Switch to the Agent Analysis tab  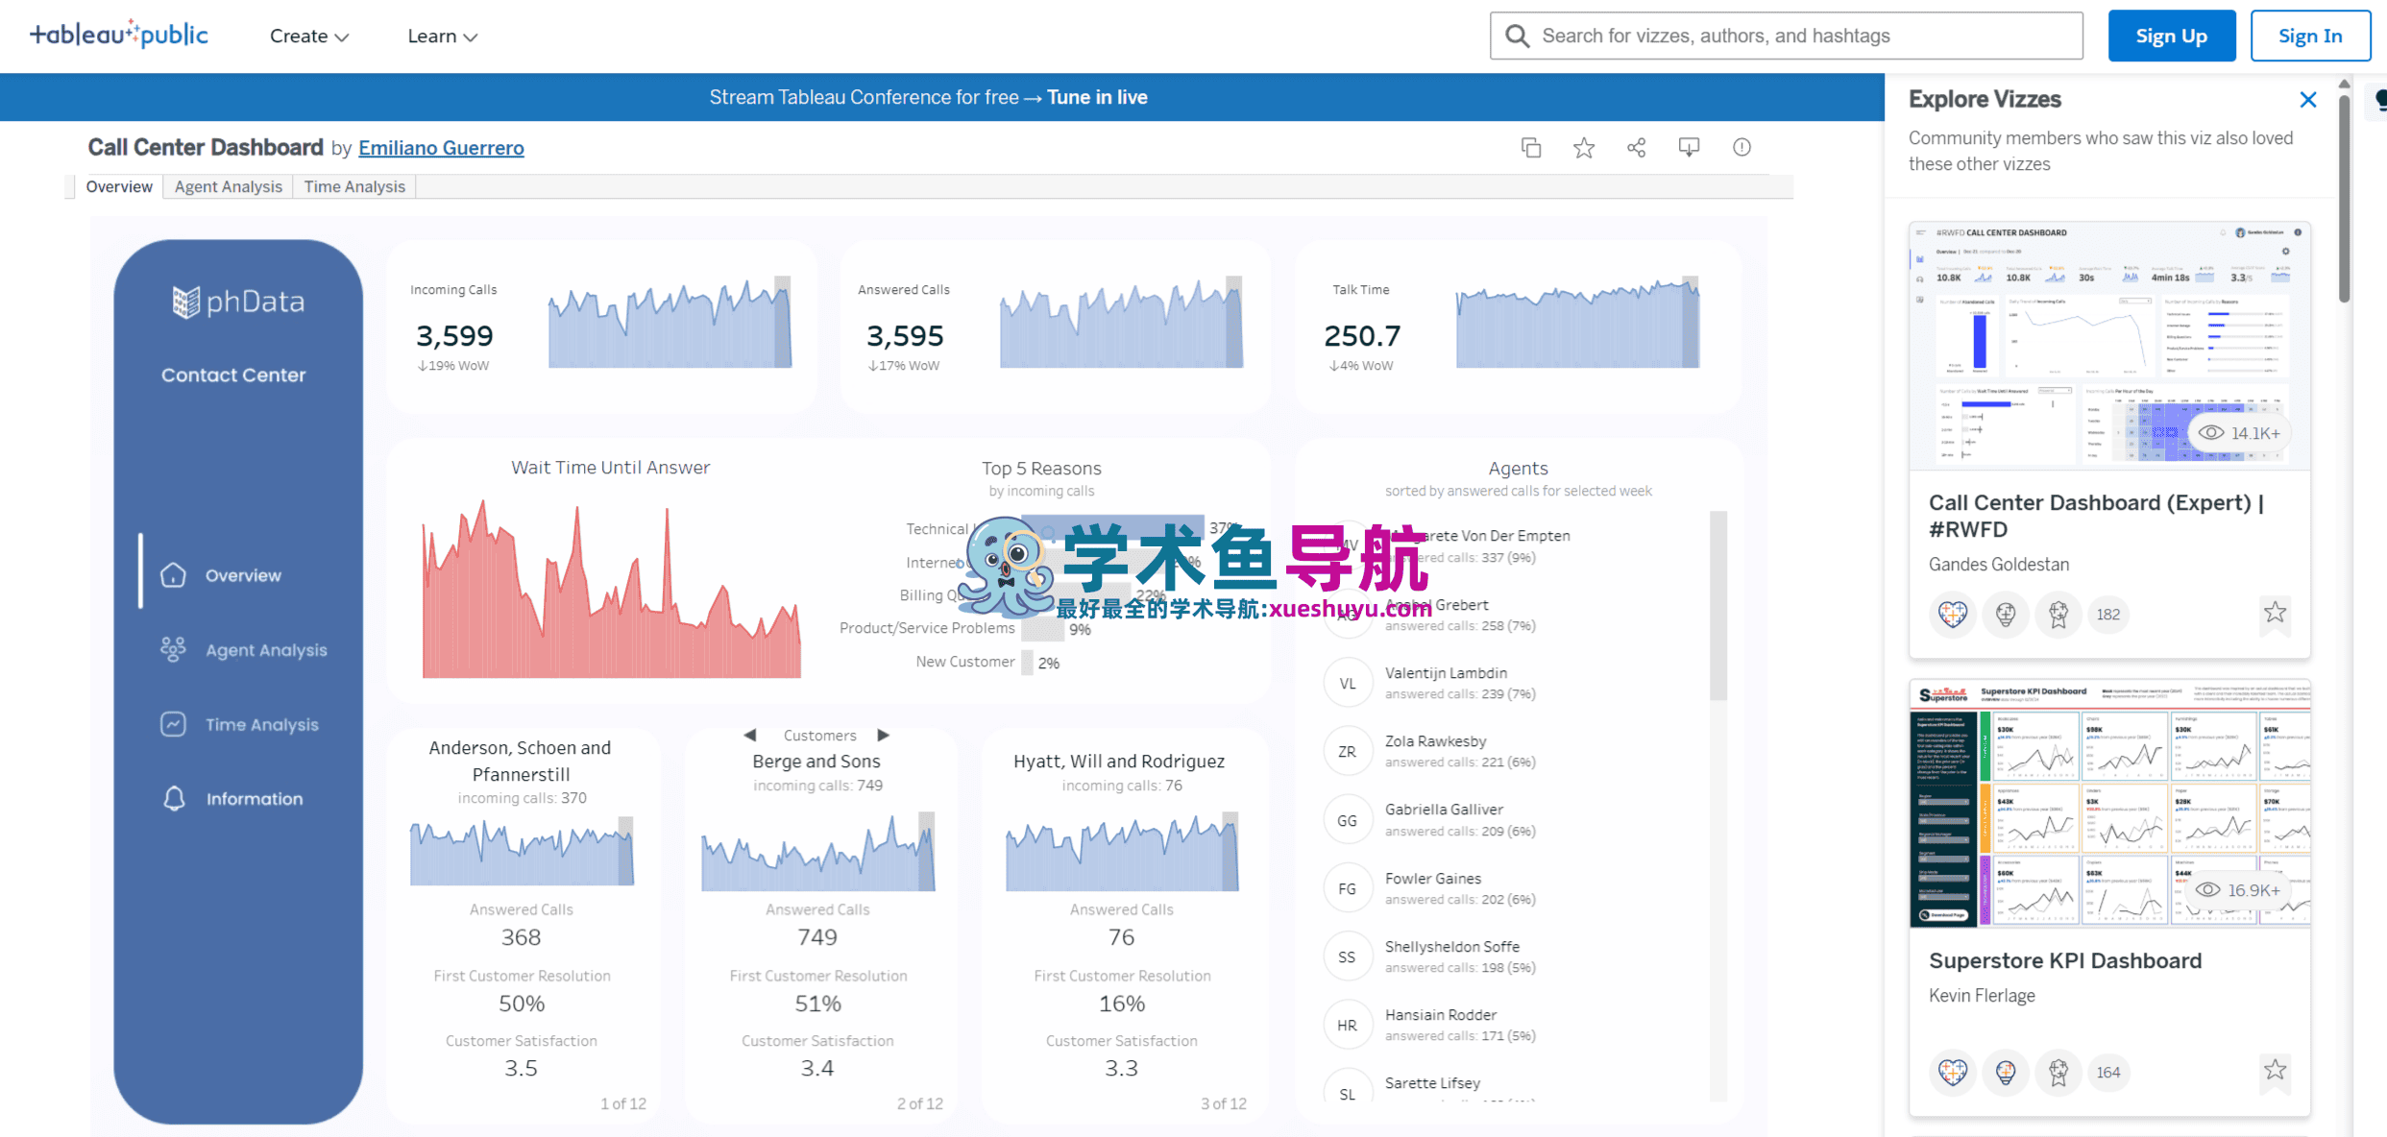coord(229,186)
